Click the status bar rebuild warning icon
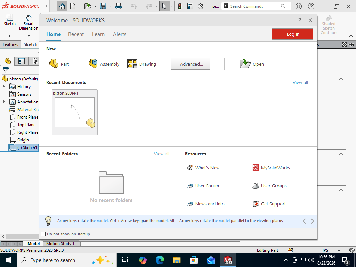The image size is (356, 267). click(x=291, y=250)
